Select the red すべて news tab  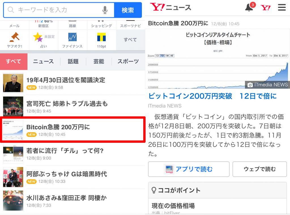coord(14,62)
